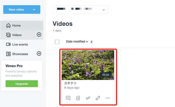Click the Vimeo Pro heading

coord(14,66)
